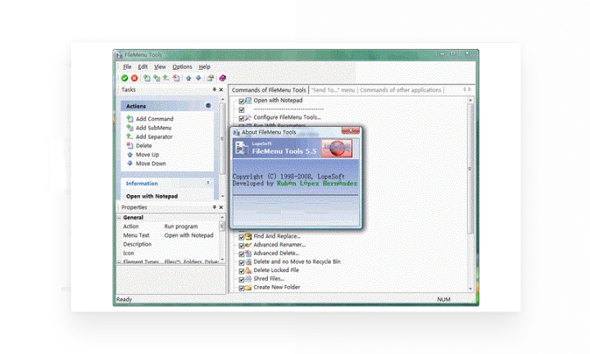Switch to Commands of other applications tab
The image size is (590, 354).
[x=401, y=90]
